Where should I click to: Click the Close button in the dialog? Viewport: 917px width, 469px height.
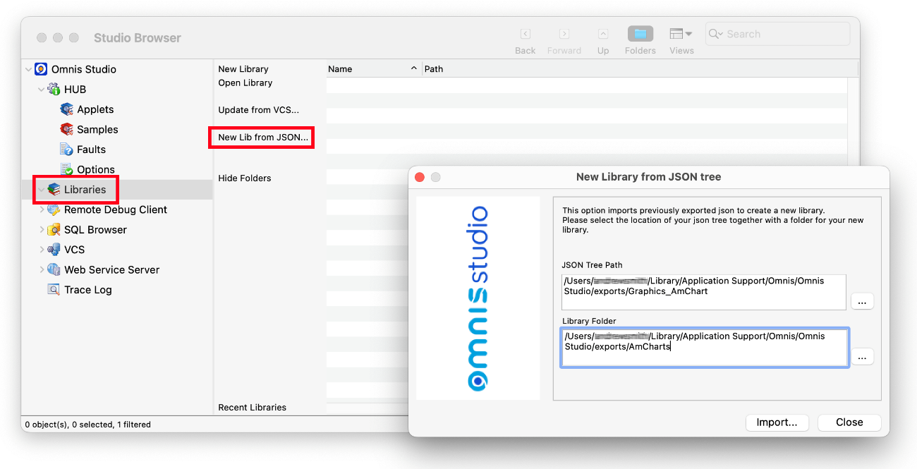point(849,422)
